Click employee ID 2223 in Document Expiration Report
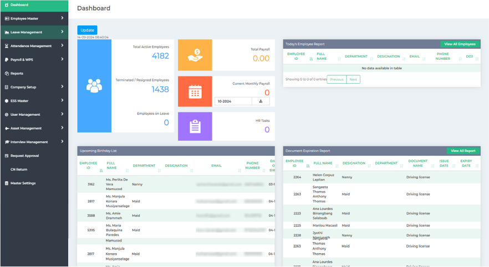Image resolution: width=489 pixels, height=267 pixels. click(297, 213)
